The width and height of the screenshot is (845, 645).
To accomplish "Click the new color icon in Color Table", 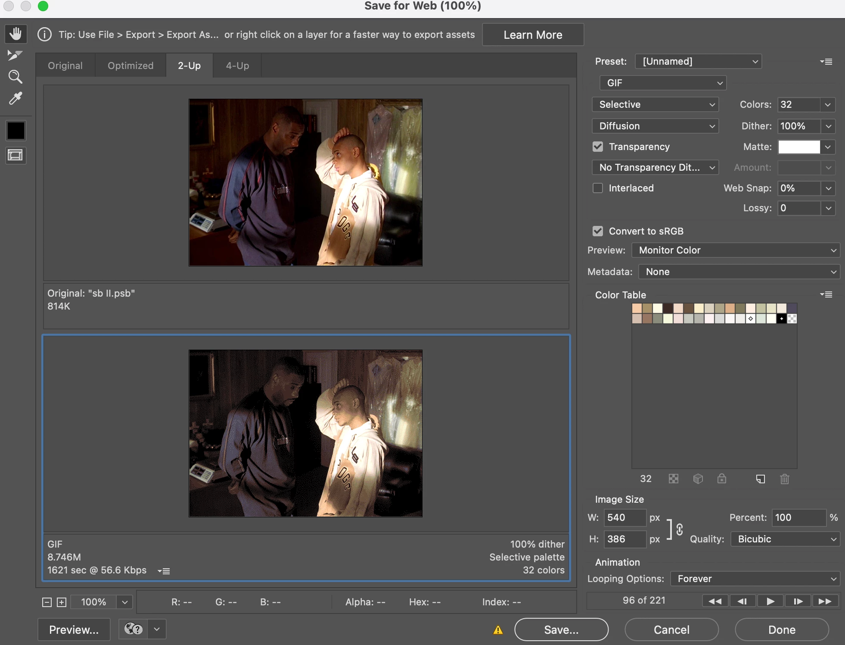I will coord(761,479).
